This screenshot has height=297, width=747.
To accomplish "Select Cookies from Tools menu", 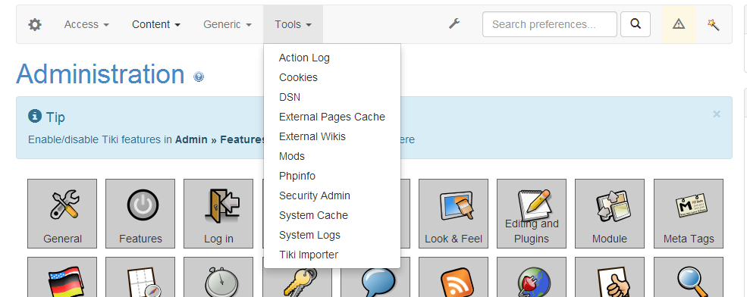I will tap(332, 77).
